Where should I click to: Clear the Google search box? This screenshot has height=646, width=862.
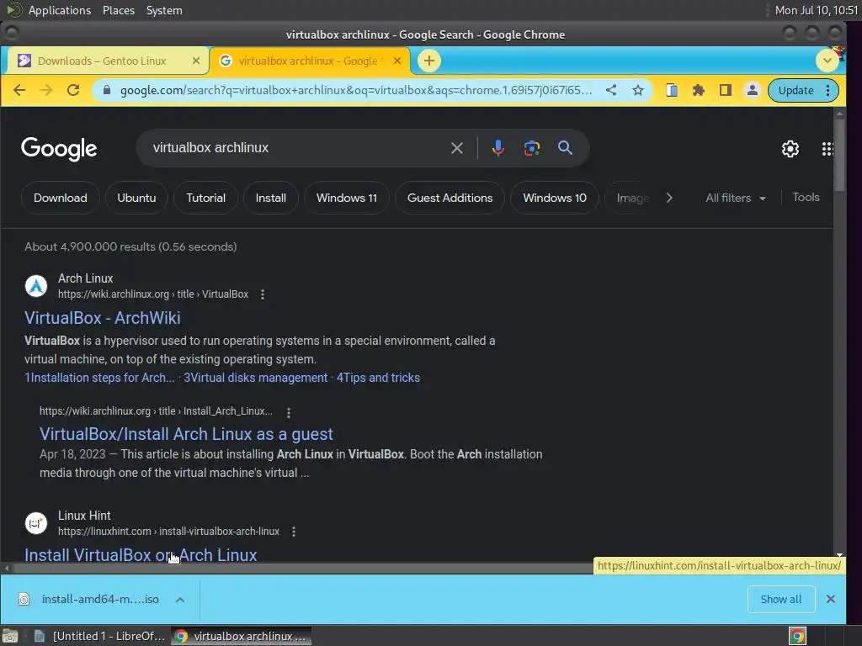(x=457, y=148)
